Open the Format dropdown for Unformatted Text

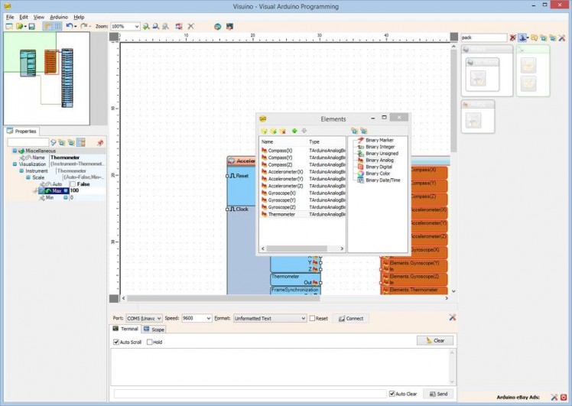(303, 318)
